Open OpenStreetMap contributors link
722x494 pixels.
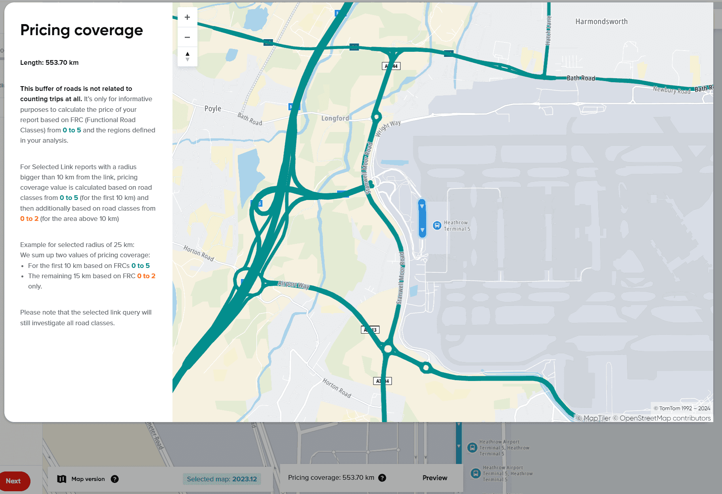point(665,418)
